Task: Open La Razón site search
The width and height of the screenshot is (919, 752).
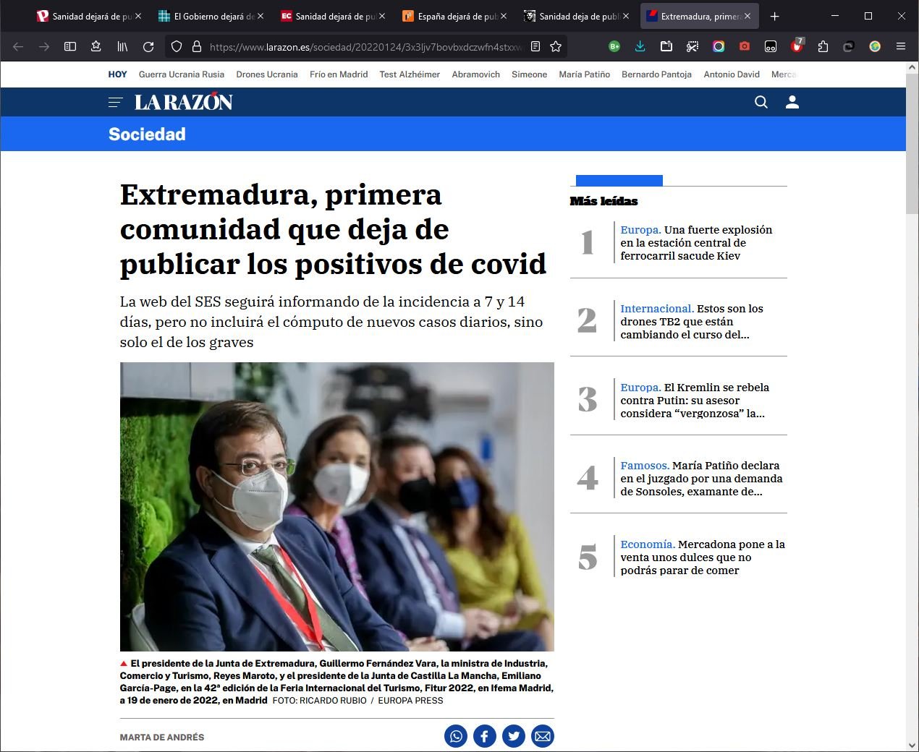Action: click(x=761, y=102)
